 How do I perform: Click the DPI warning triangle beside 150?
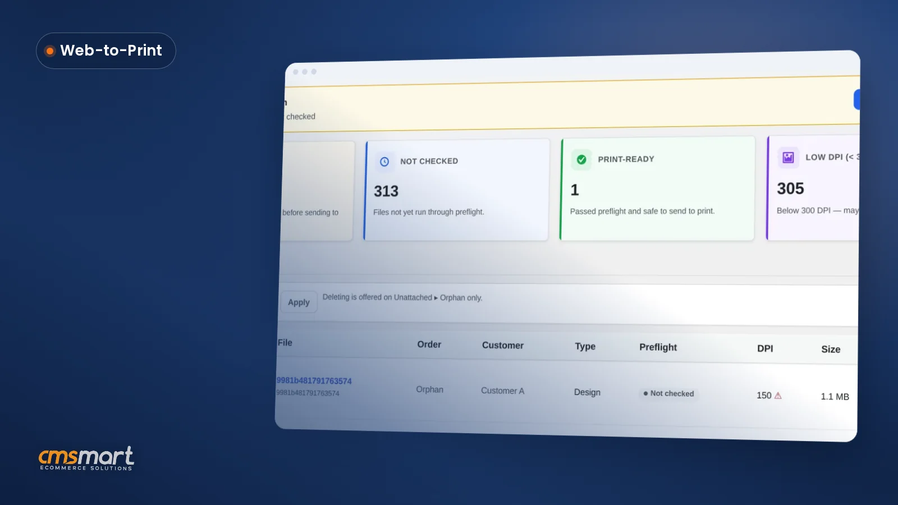(778, 396)
